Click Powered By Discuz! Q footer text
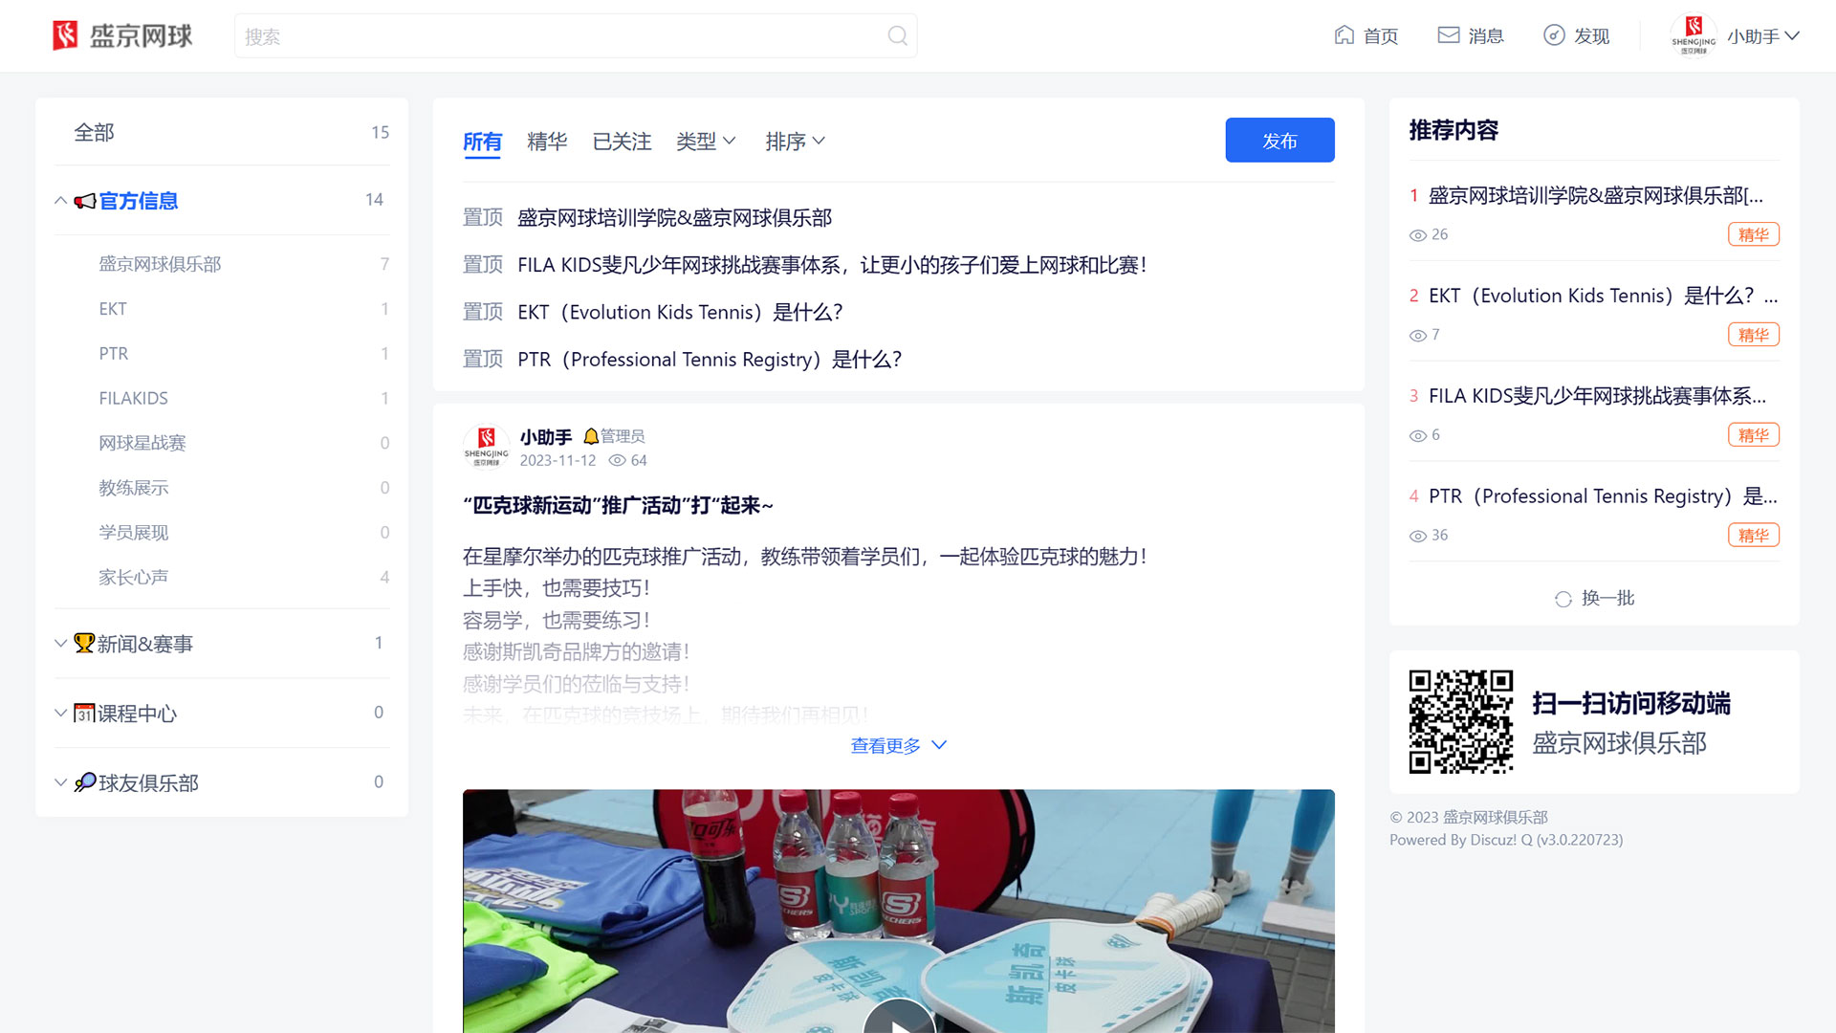The image size is (1836, 1033). click(x=1506, y=840)
